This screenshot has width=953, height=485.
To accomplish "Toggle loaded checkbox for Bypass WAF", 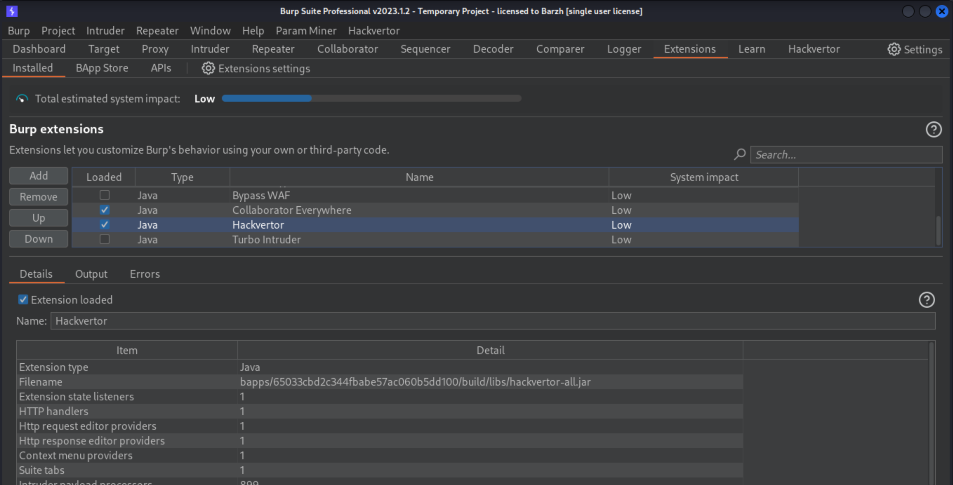I will pos(105,195).
